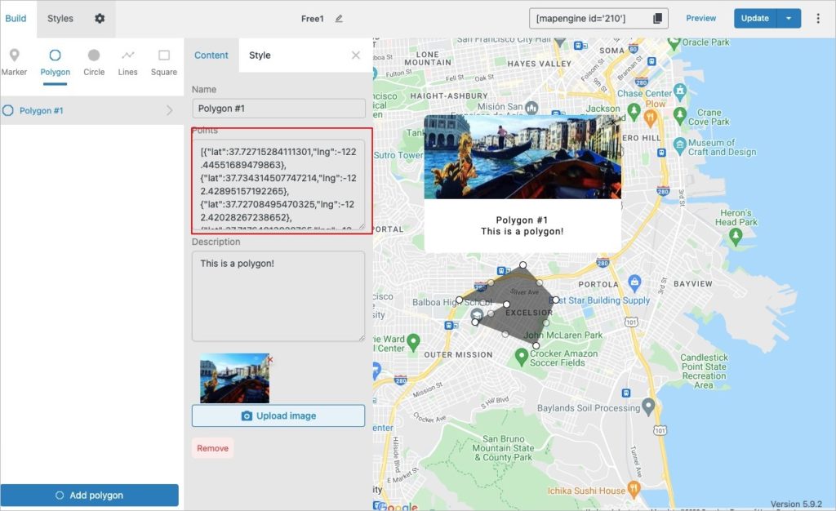Click Crane Cove Park map pin
Image resolution: width=836 pixels, height=511 pixels.
tap(680, 115)
